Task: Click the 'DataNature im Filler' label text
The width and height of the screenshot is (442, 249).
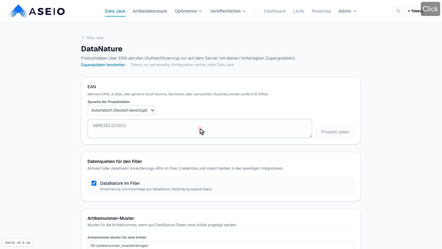Action: 120,183
